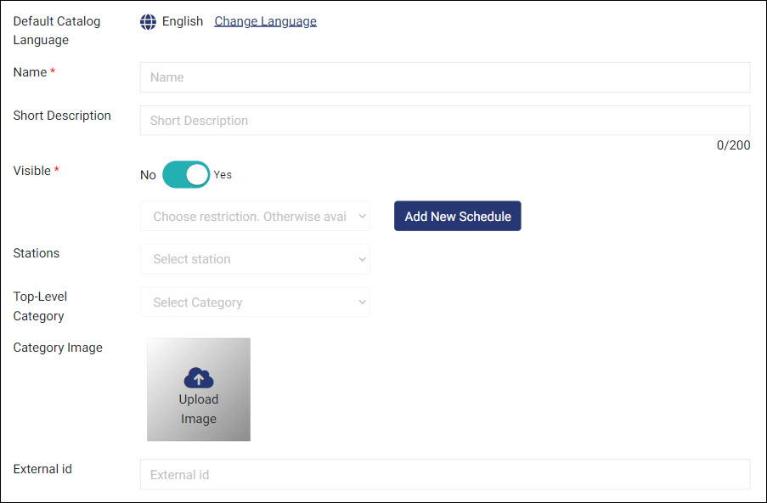Image resolution: width=767 pixels, height=503 pixels.
Task: Toggle the Visible switch off
Action: (186, 174)
